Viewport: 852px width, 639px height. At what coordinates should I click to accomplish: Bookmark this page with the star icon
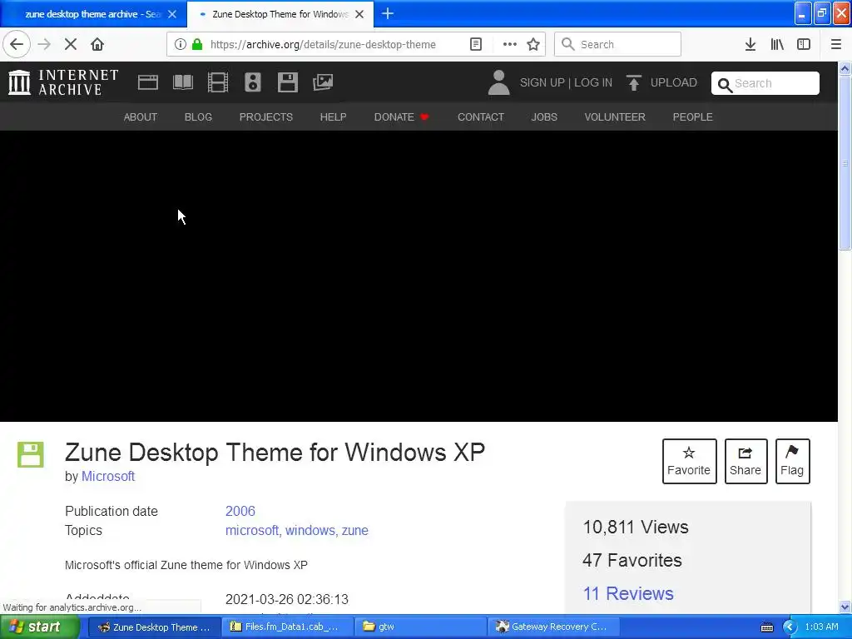(533, 45)
